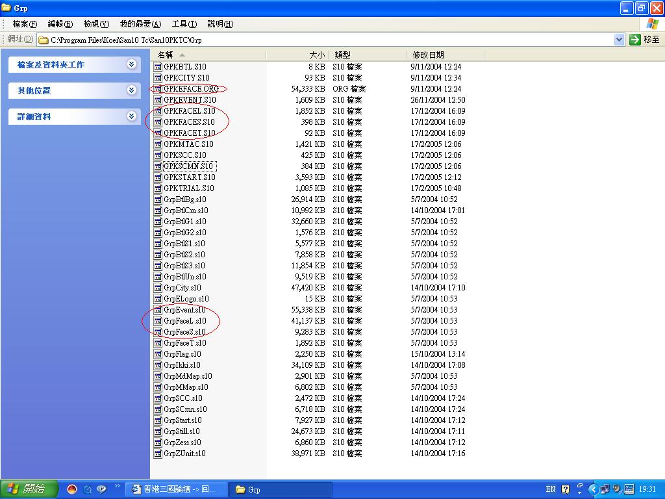This screenshot has width=665, height=499.
Task: Click the GrpEvent.s10 file icon
Action: click(158, 310)
